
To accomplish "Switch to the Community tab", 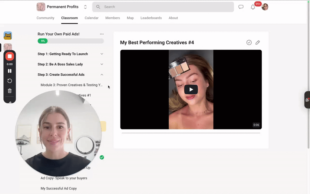I will tap(45, 18).
